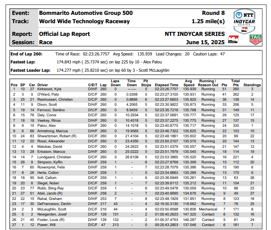Select driver O'Ward, Pato

coord(48,95)
